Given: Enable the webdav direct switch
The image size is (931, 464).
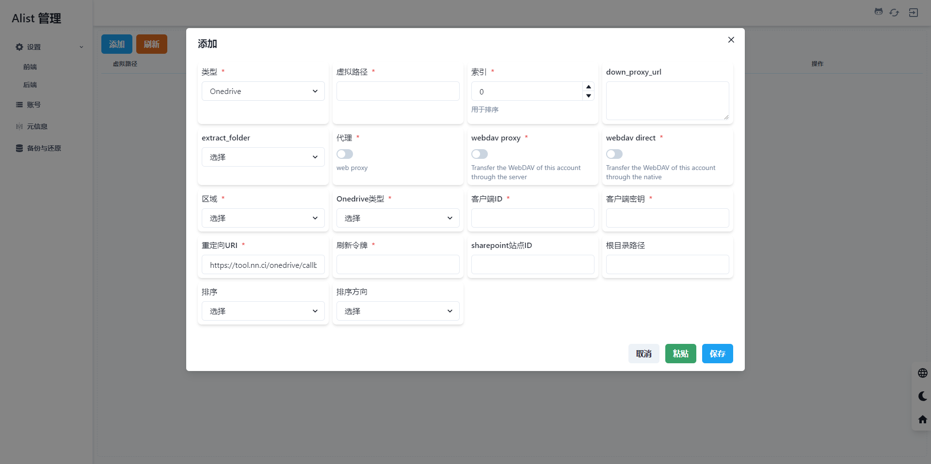Looking at the screenshot, I should (x=614, y=154).
